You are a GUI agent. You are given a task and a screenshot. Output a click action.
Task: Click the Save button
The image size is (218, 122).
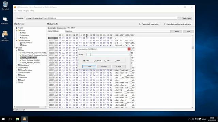coord(188,32)
